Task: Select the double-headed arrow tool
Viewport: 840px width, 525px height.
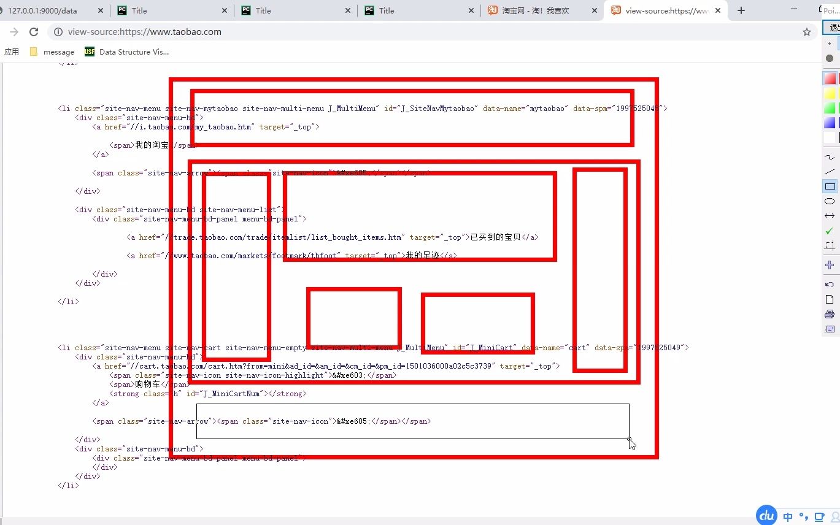Action: 830,216
